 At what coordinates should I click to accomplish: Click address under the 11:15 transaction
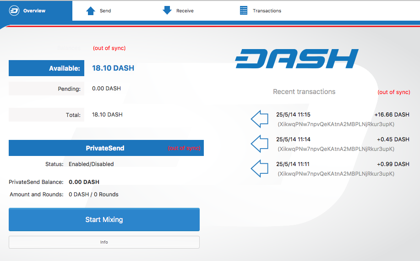coord(336,124)
